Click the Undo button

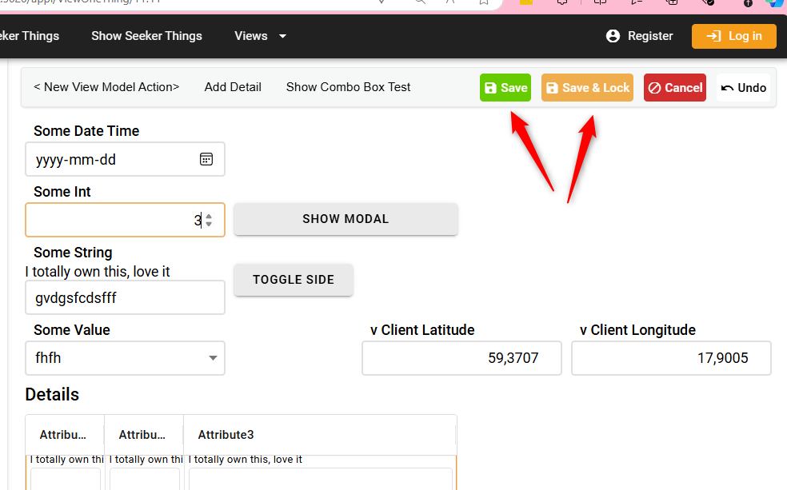pos(744,88)
